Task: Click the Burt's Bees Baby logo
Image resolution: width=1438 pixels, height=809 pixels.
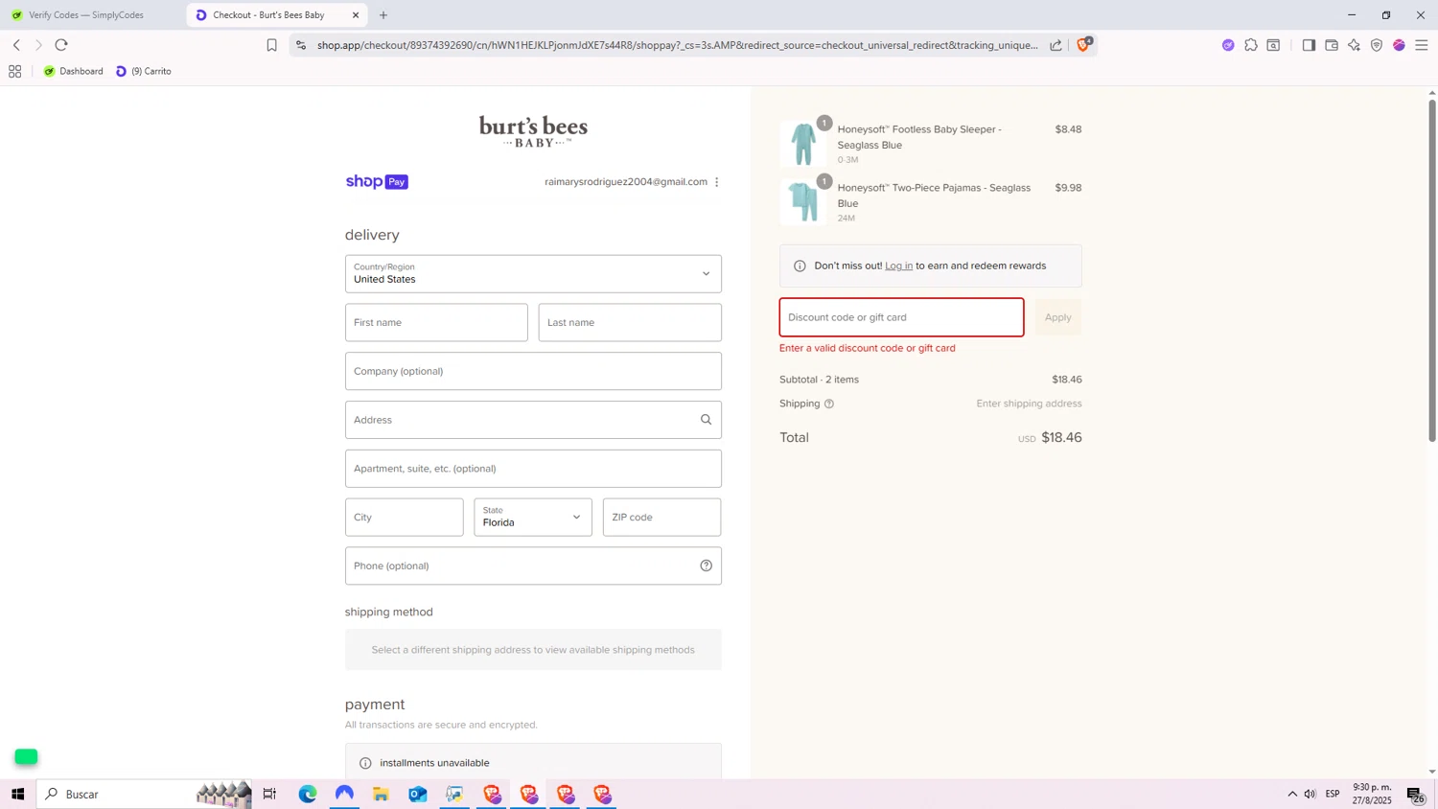Action: (x=533, y=131)
